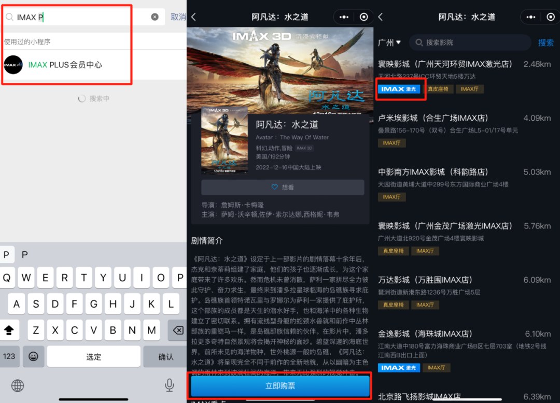Click the 剧情简介 section heading
This screenshot has height=403, width=560.
[207, 241]
